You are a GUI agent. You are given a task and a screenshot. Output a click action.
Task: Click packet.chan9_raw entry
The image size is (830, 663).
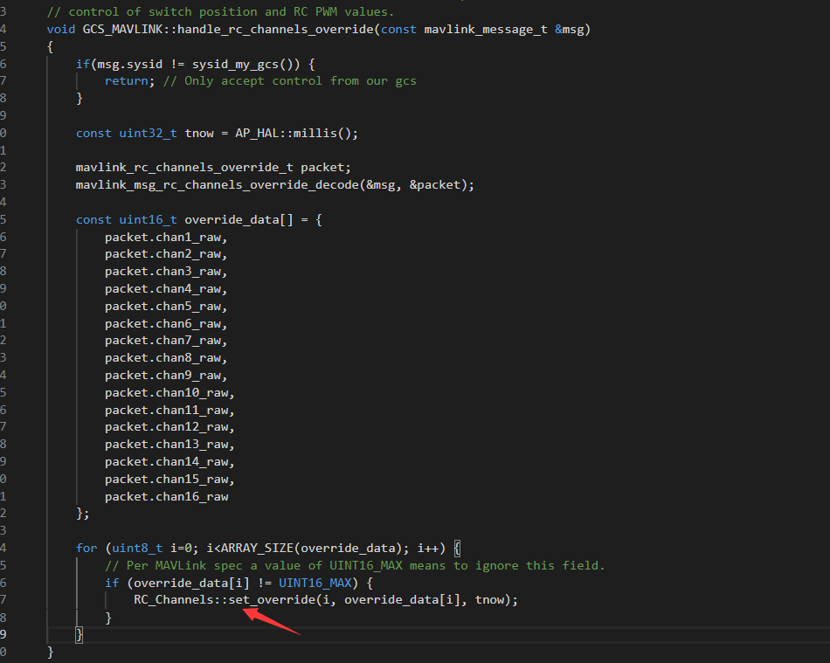(x=166, y=375)
